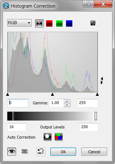Click the black input level triangle marker
The image size is (115, 164).
click(8, 94)
